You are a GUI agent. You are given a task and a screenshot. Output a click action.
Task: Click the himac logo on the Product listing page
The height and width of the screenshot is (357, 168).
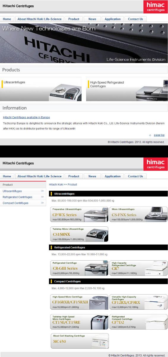[155, 164]
